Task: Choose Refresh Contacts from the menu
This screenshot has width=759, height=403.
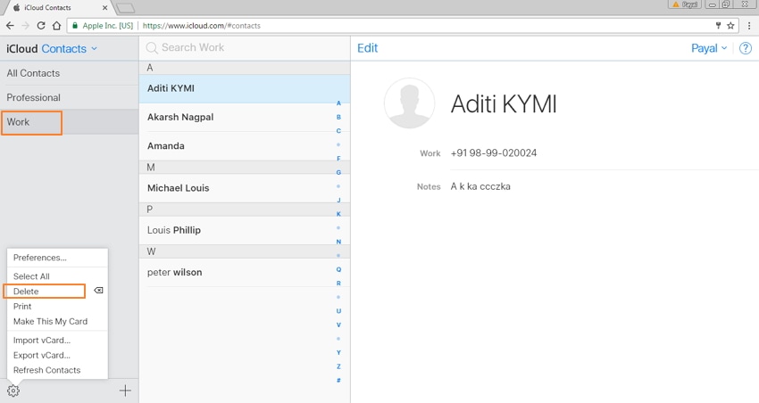Action: tap(47, 370)
